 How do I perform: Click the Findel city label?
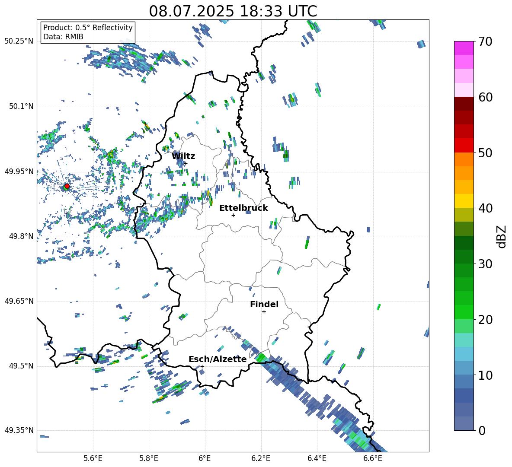(x=264, y=304)
